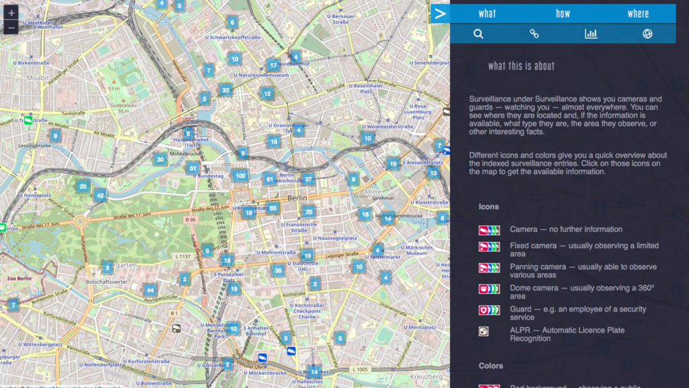The height and width of the screenshot is (388, 689).
Task: Expand the cluster marker labeled 33
Action: click(225, 90)
